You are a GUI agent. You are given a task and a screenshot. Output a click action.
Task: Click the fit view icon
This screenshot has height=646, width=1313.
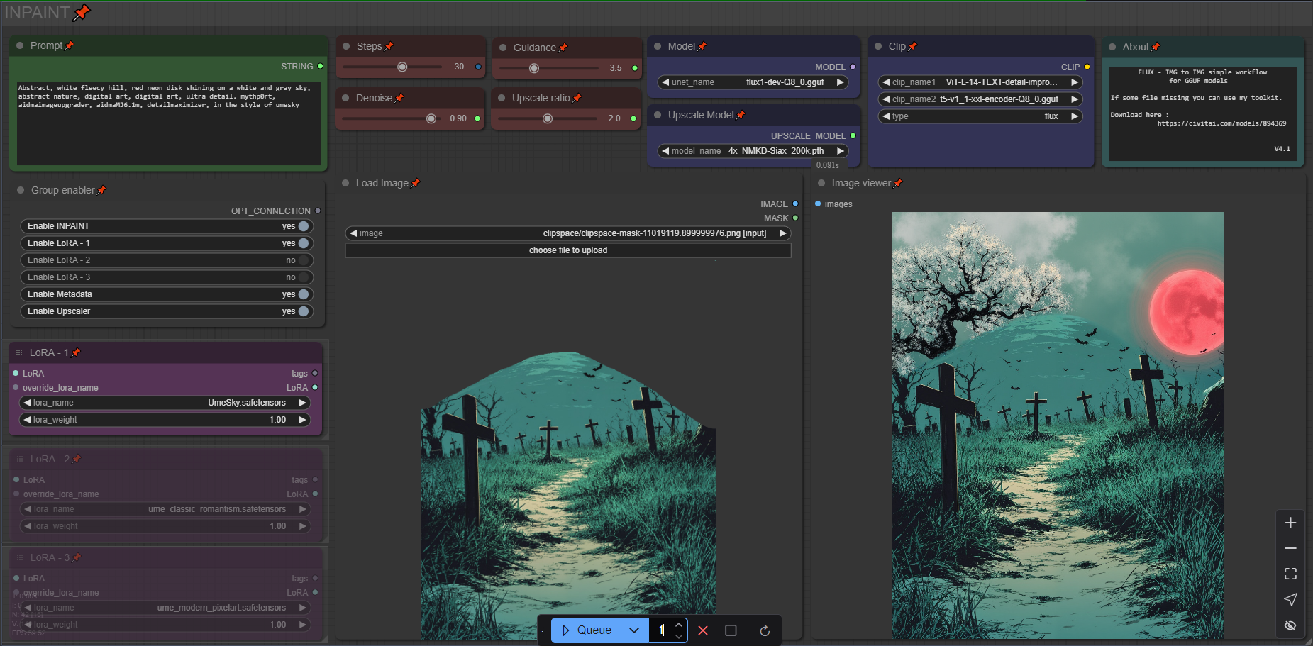coord(1290,574)
